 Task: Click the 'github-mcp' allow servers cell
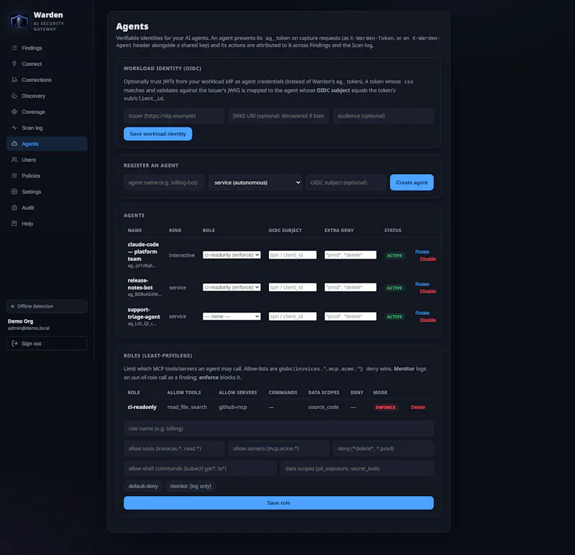233,407
